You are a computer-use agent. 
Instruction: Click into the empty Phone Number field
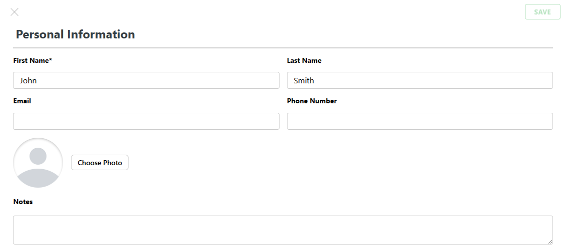(x=419, y=121)
